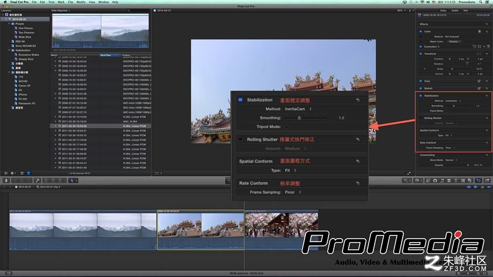Viewport: 493px width, 277px height.
Task: Open the Frame Sampling Floor dropdown
Action: point(293,192)
